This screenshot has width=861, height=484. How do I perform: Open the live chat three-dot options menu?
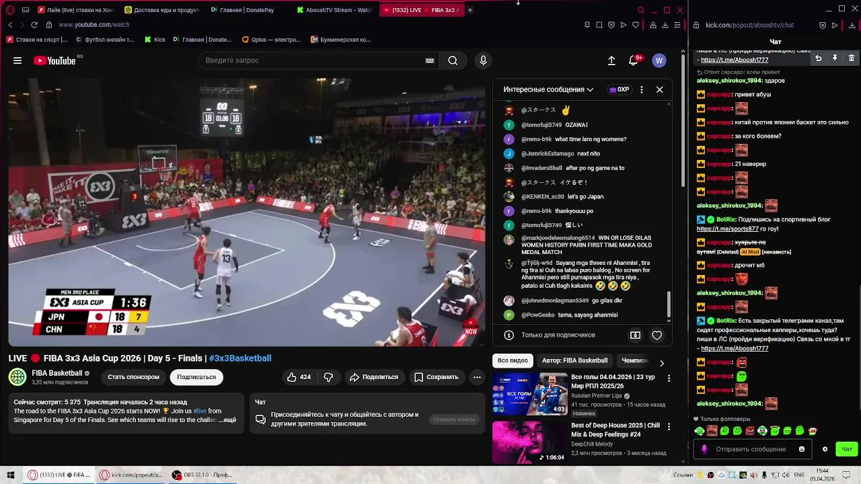642,89
